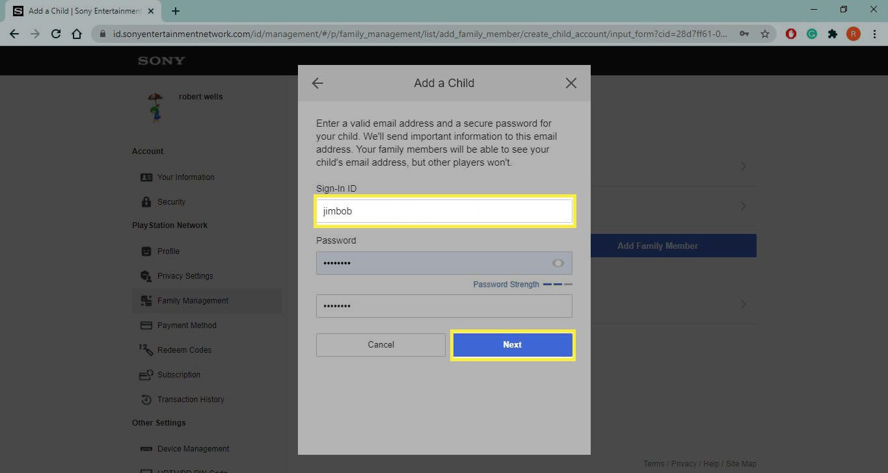Click the Subscription icon
The width and height of the screenshot is (888, 473).
pos(146,375)
